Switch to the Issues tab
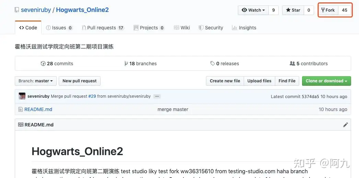 pyautogui.click(x=59, y=28)
